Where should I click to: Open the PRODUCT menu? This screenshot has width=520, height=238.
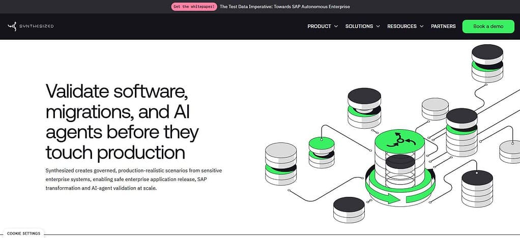click(x=319, y=26)
